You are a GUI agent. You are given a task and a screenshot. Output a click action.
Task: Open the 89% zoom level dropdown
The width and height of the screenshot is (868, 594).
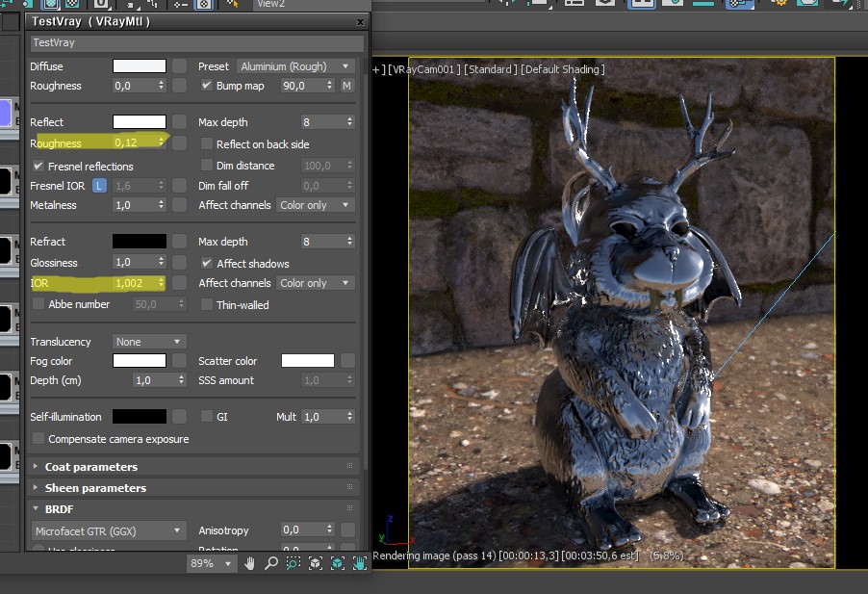[211, 563]
